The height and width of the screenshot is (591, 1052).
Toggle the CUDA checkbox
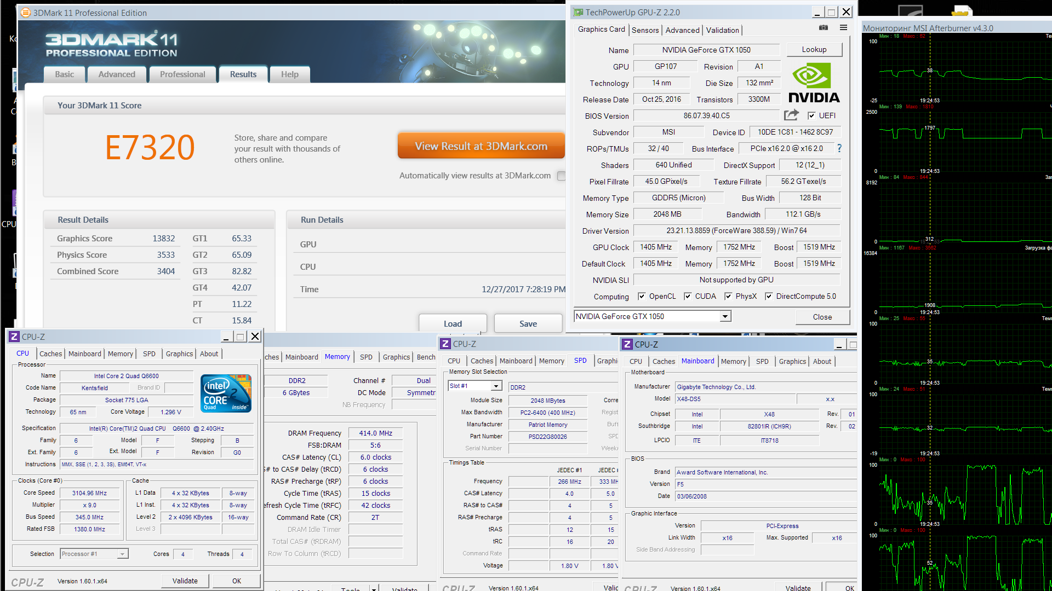[x=688, y=296]
